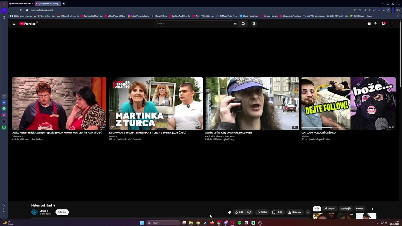Open 'Movavi Effects' bookmark
Image resolution: width=402 pixels, height=226 pixels.
point(159,16)
